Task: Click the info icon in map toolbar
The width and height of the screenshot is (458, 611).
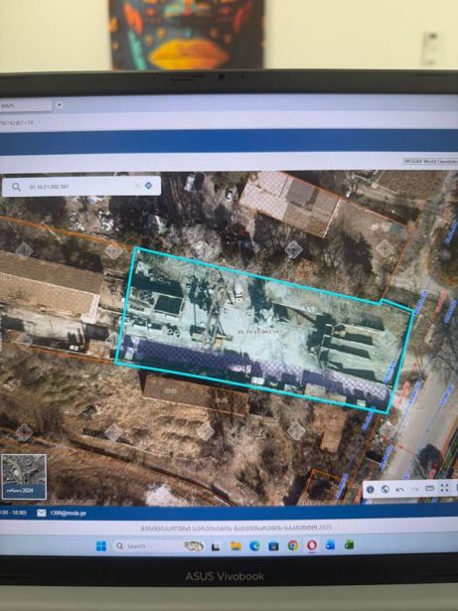Action: (370, 489)
